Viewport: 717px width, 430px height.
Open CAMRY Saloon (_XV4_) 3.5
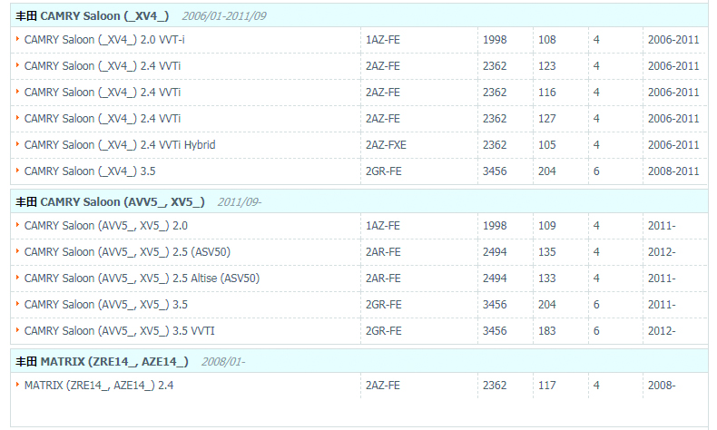pyautogui.click(x=90, y=171)
